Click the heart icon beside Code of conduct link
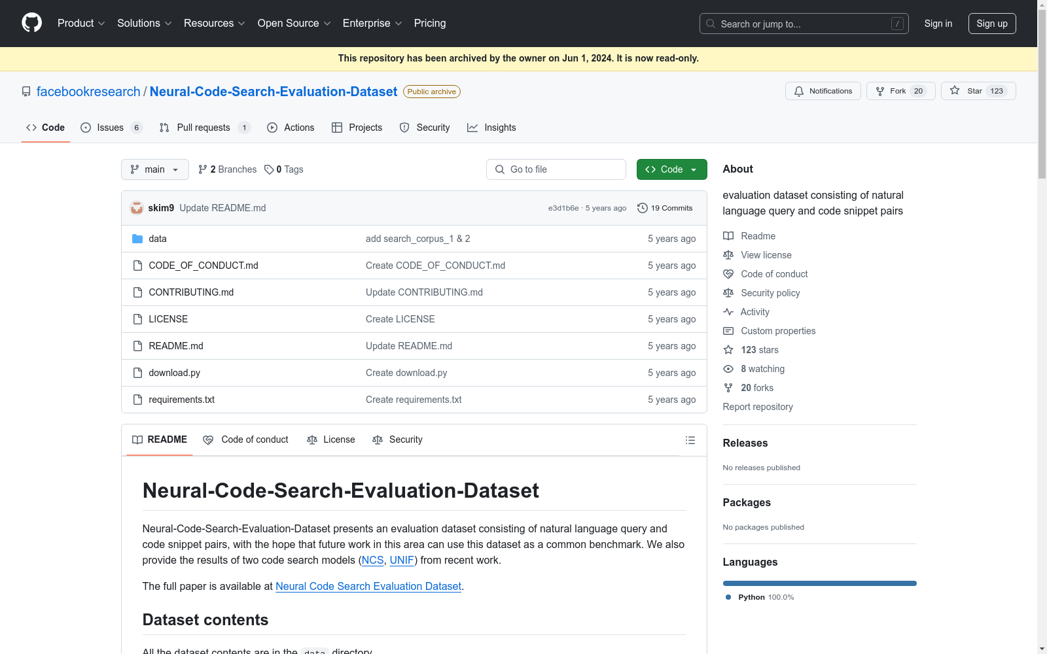Image resolution: width=1047 pixels, height=654 pixels. tap(728, 274)
